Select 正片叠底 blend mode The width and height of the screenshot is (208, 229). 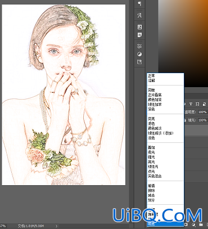click(x=155, y=95)
